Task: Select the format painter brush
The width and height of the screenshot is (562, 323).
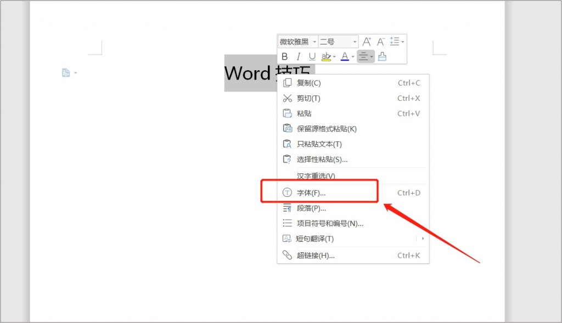Action: 383,56
